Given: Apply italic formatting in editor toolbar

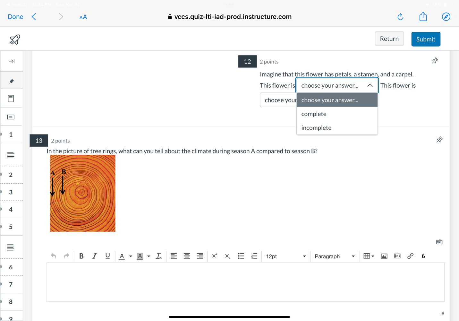Looking at the screenshot, I should 94,256.
